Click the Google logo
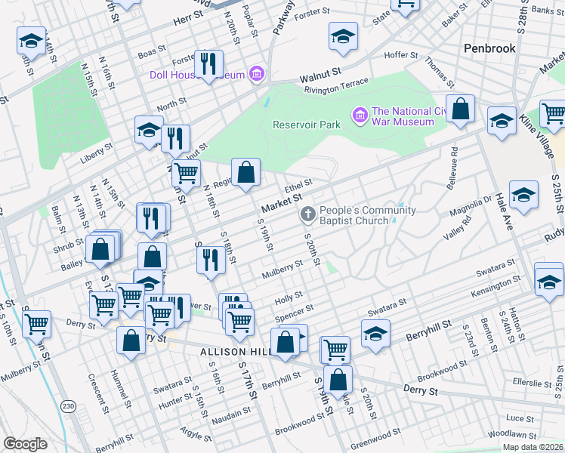 pyautogui.click(x=26, y=444)
